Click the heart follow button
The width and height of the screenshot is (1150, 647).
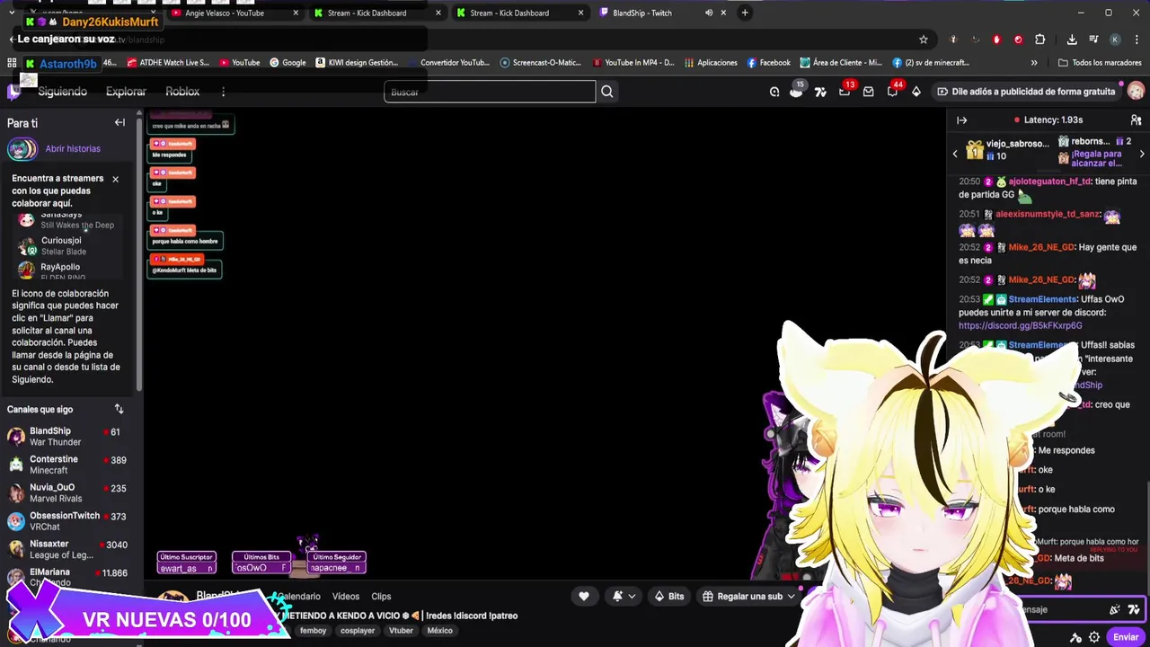click(x=584, y=596)
